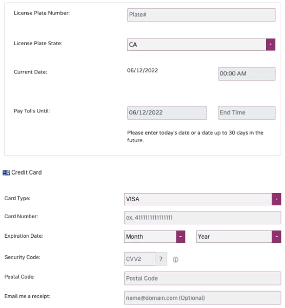Click the purple arrow on License Plate State
Screen dimensions: 285x308
pos(271,45)
